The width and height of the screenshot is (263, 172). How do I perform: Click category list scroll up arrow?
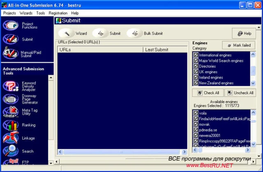pos(253,54)
